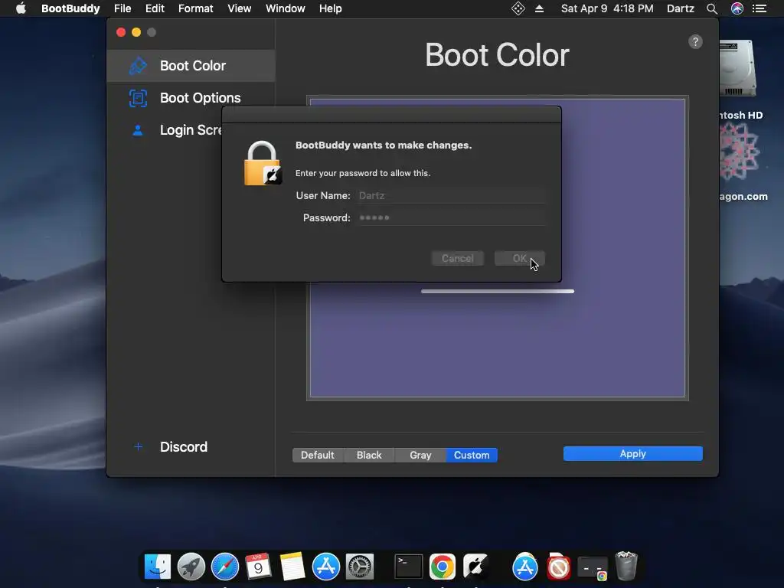Open the View menu
The height and width of the screenshot is (588, 784).
tap(239, 8)
